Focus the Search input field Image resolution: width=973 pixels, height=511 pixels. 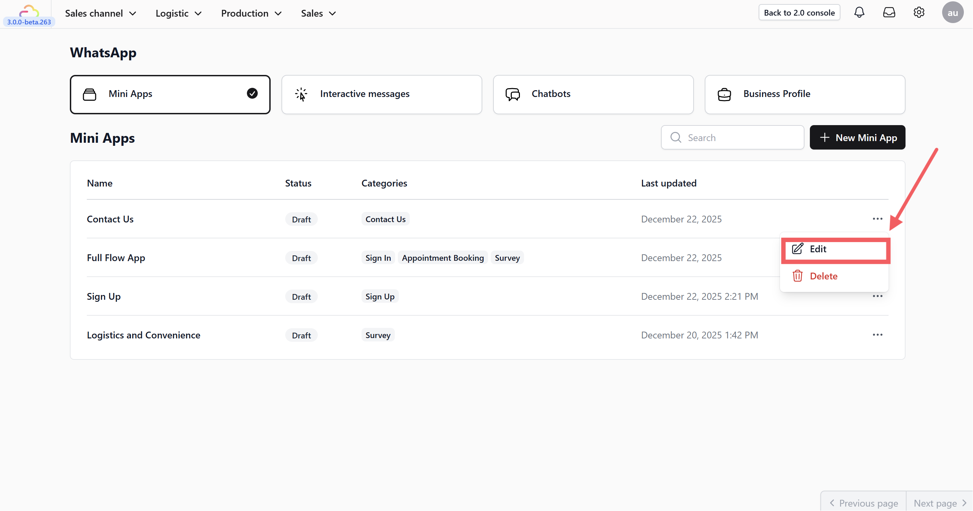(x=733, y=137)
